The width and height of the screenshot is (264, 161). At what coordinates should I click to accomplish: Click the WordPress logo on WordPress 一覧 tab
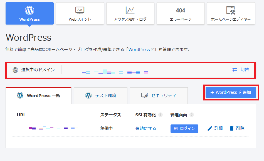(20, 95)
